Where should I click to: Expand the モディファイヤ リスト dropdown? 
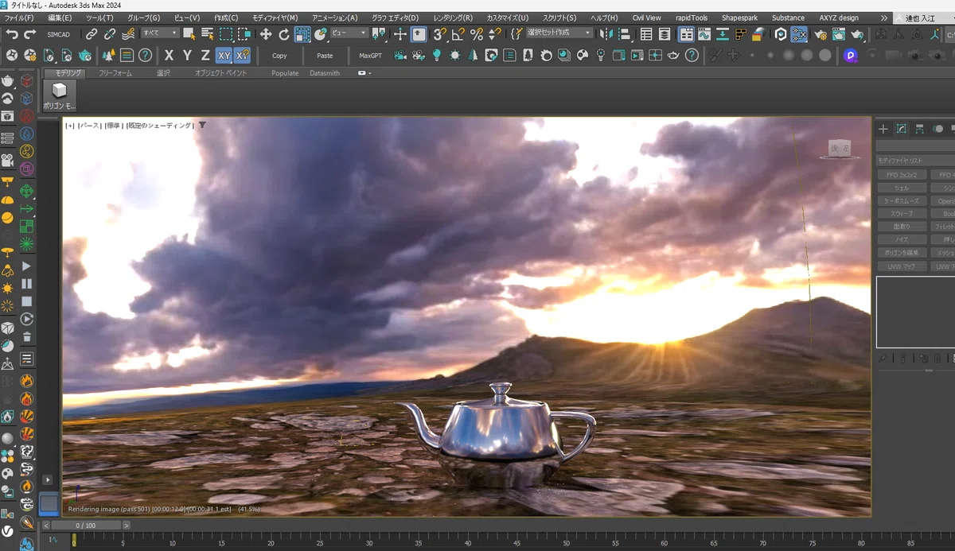pyautogui.click(x=915, y=161)
